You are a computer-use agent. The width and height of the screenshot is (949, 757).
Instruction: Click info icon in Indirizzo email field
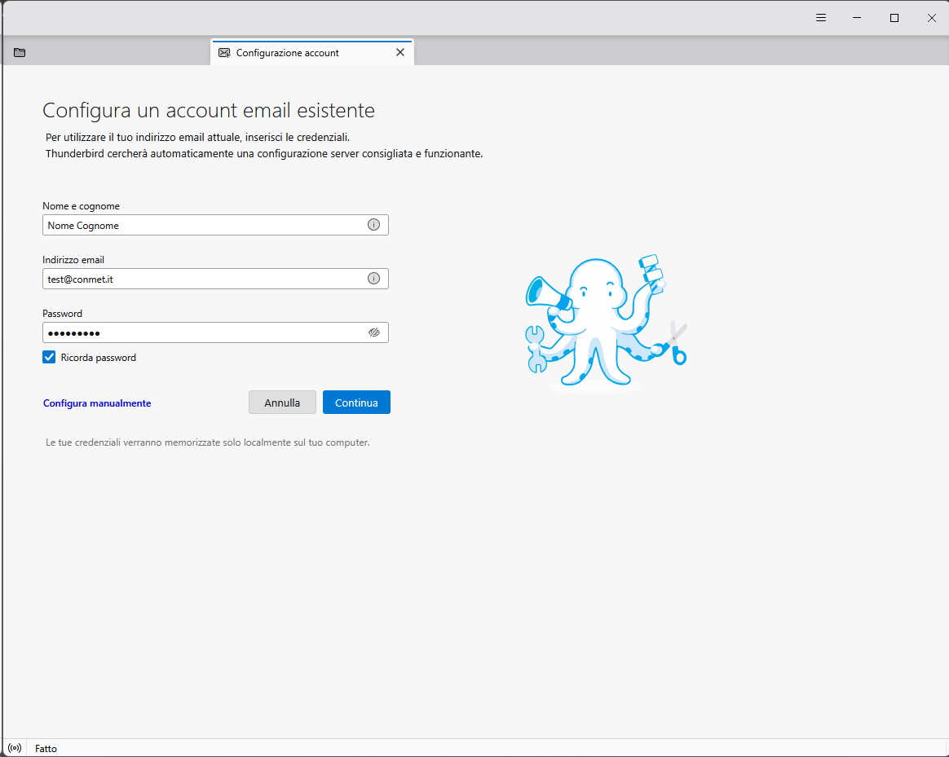[373, 279]
